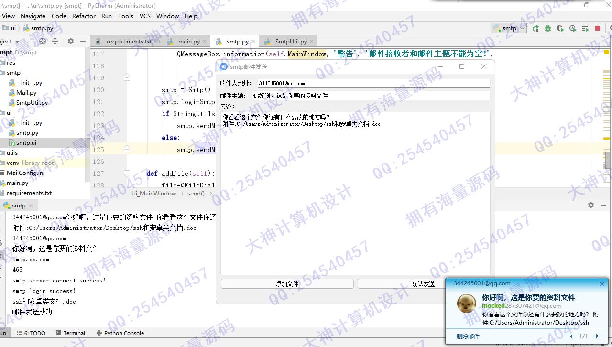Click inside the 内容 message body area
This screenshot has height=347, width=612.
pyautogui.click(x=355, y=194)
